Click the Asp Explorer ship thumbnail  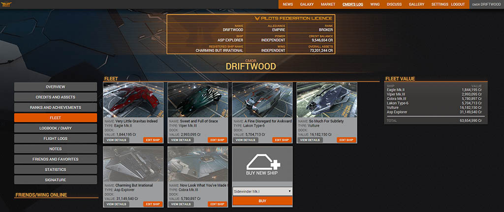133,164
